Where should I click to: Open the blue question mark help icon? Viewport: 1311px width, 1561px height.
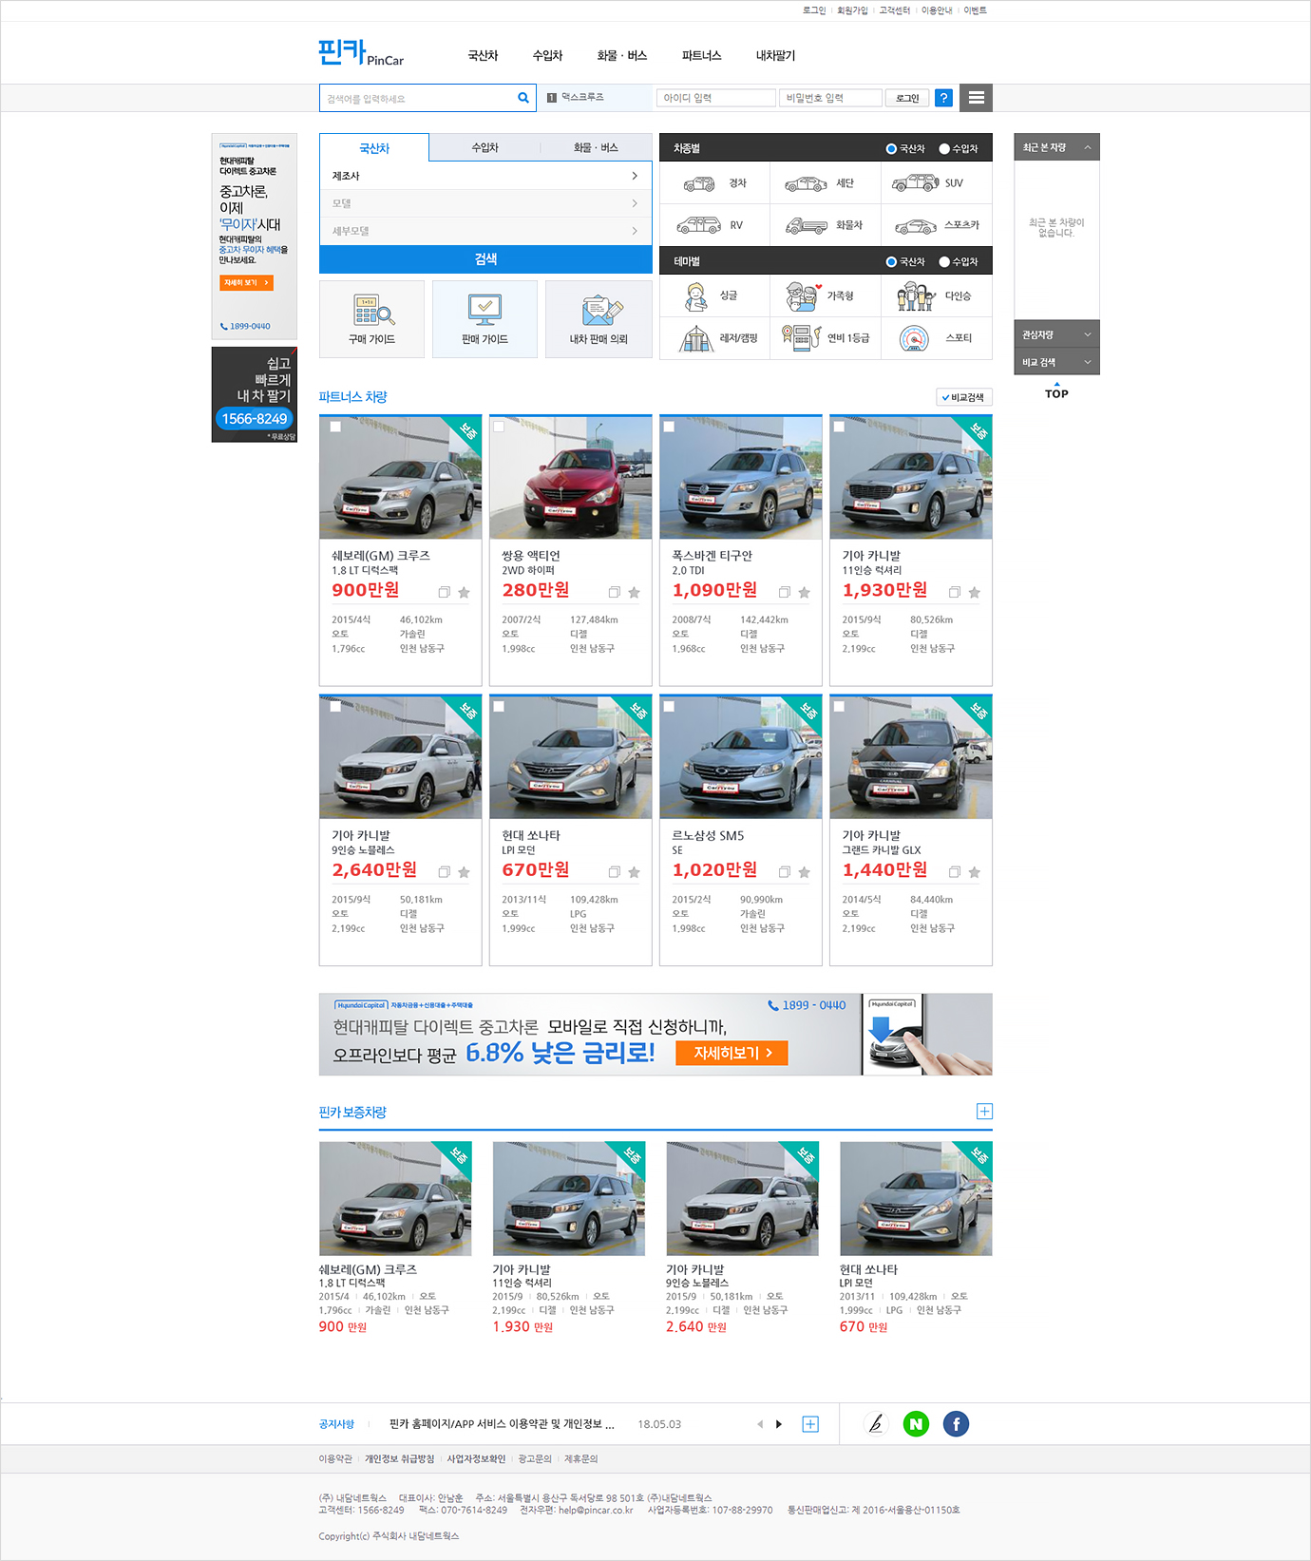click(x=943, y=98)
